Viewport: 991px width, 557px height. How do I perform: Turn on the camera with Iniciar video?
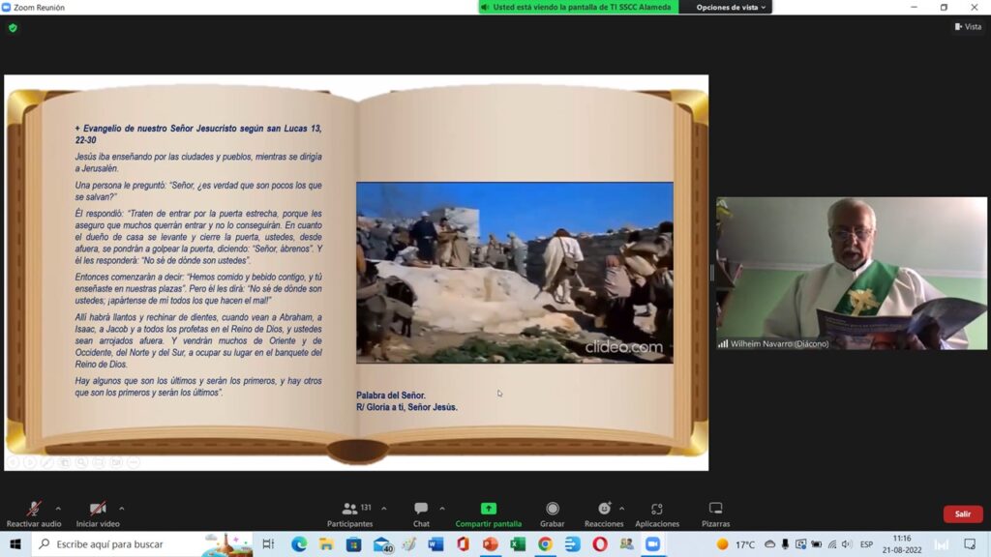click(98, 514)
